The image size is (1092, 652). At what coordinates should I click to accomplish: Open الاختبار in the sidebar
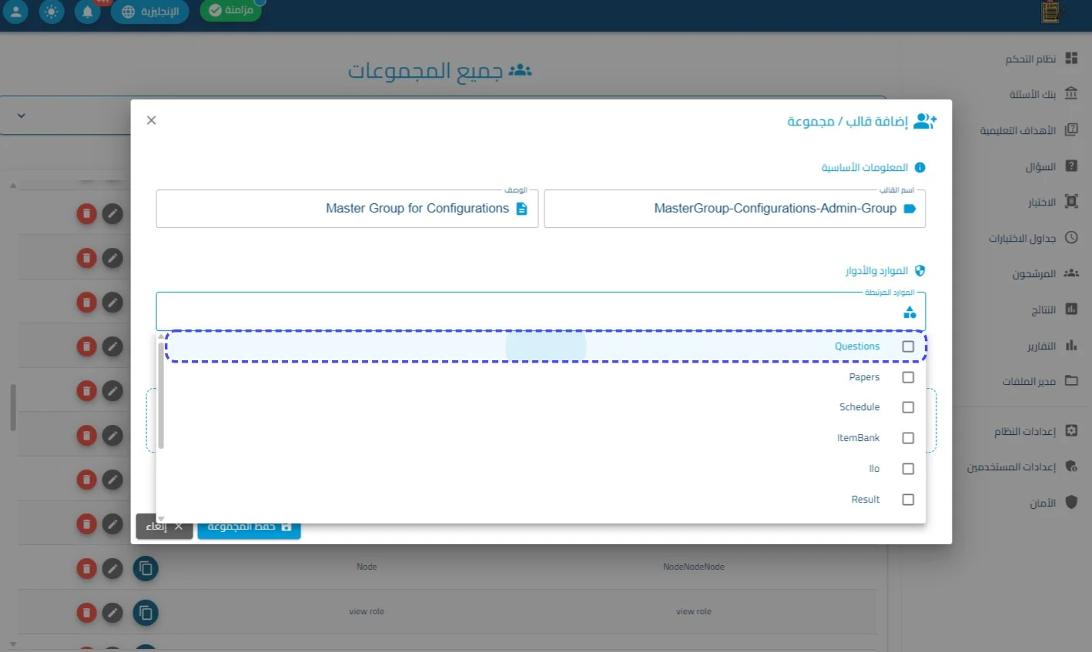click(x=1052, y=202)
